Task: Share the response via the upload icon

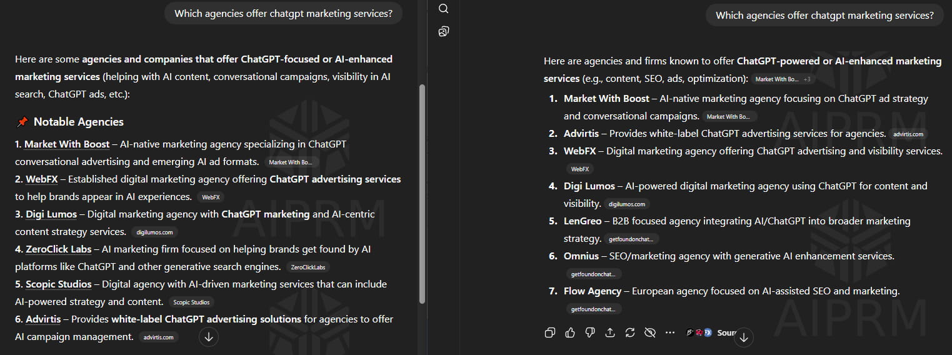Action: coord(610,332)
